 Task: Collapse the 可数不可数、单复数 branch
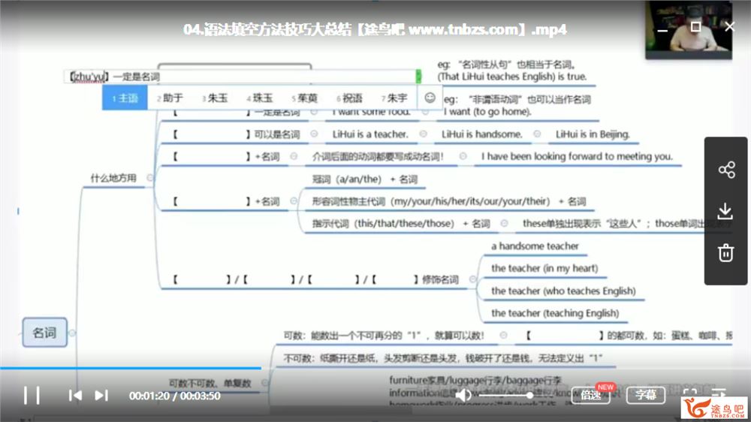click(264, 382)
